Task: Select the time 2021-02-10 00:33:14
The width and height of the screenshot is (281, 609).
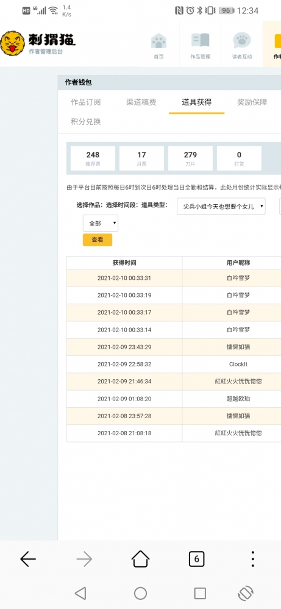Action: pos(124,330)
